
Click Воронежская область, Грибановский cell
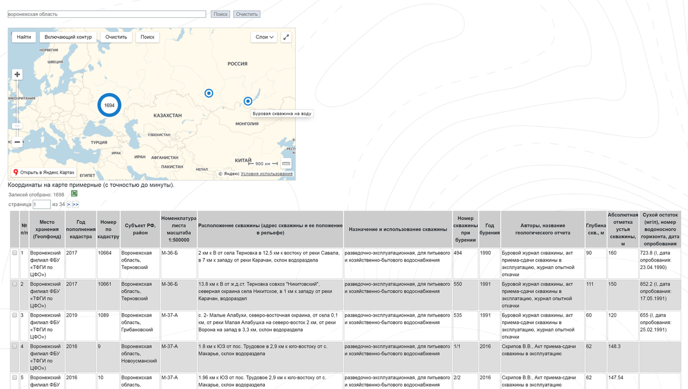click(140, 326)
